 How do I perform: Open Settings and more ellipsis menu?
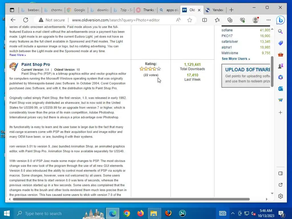tap(268, 20)
